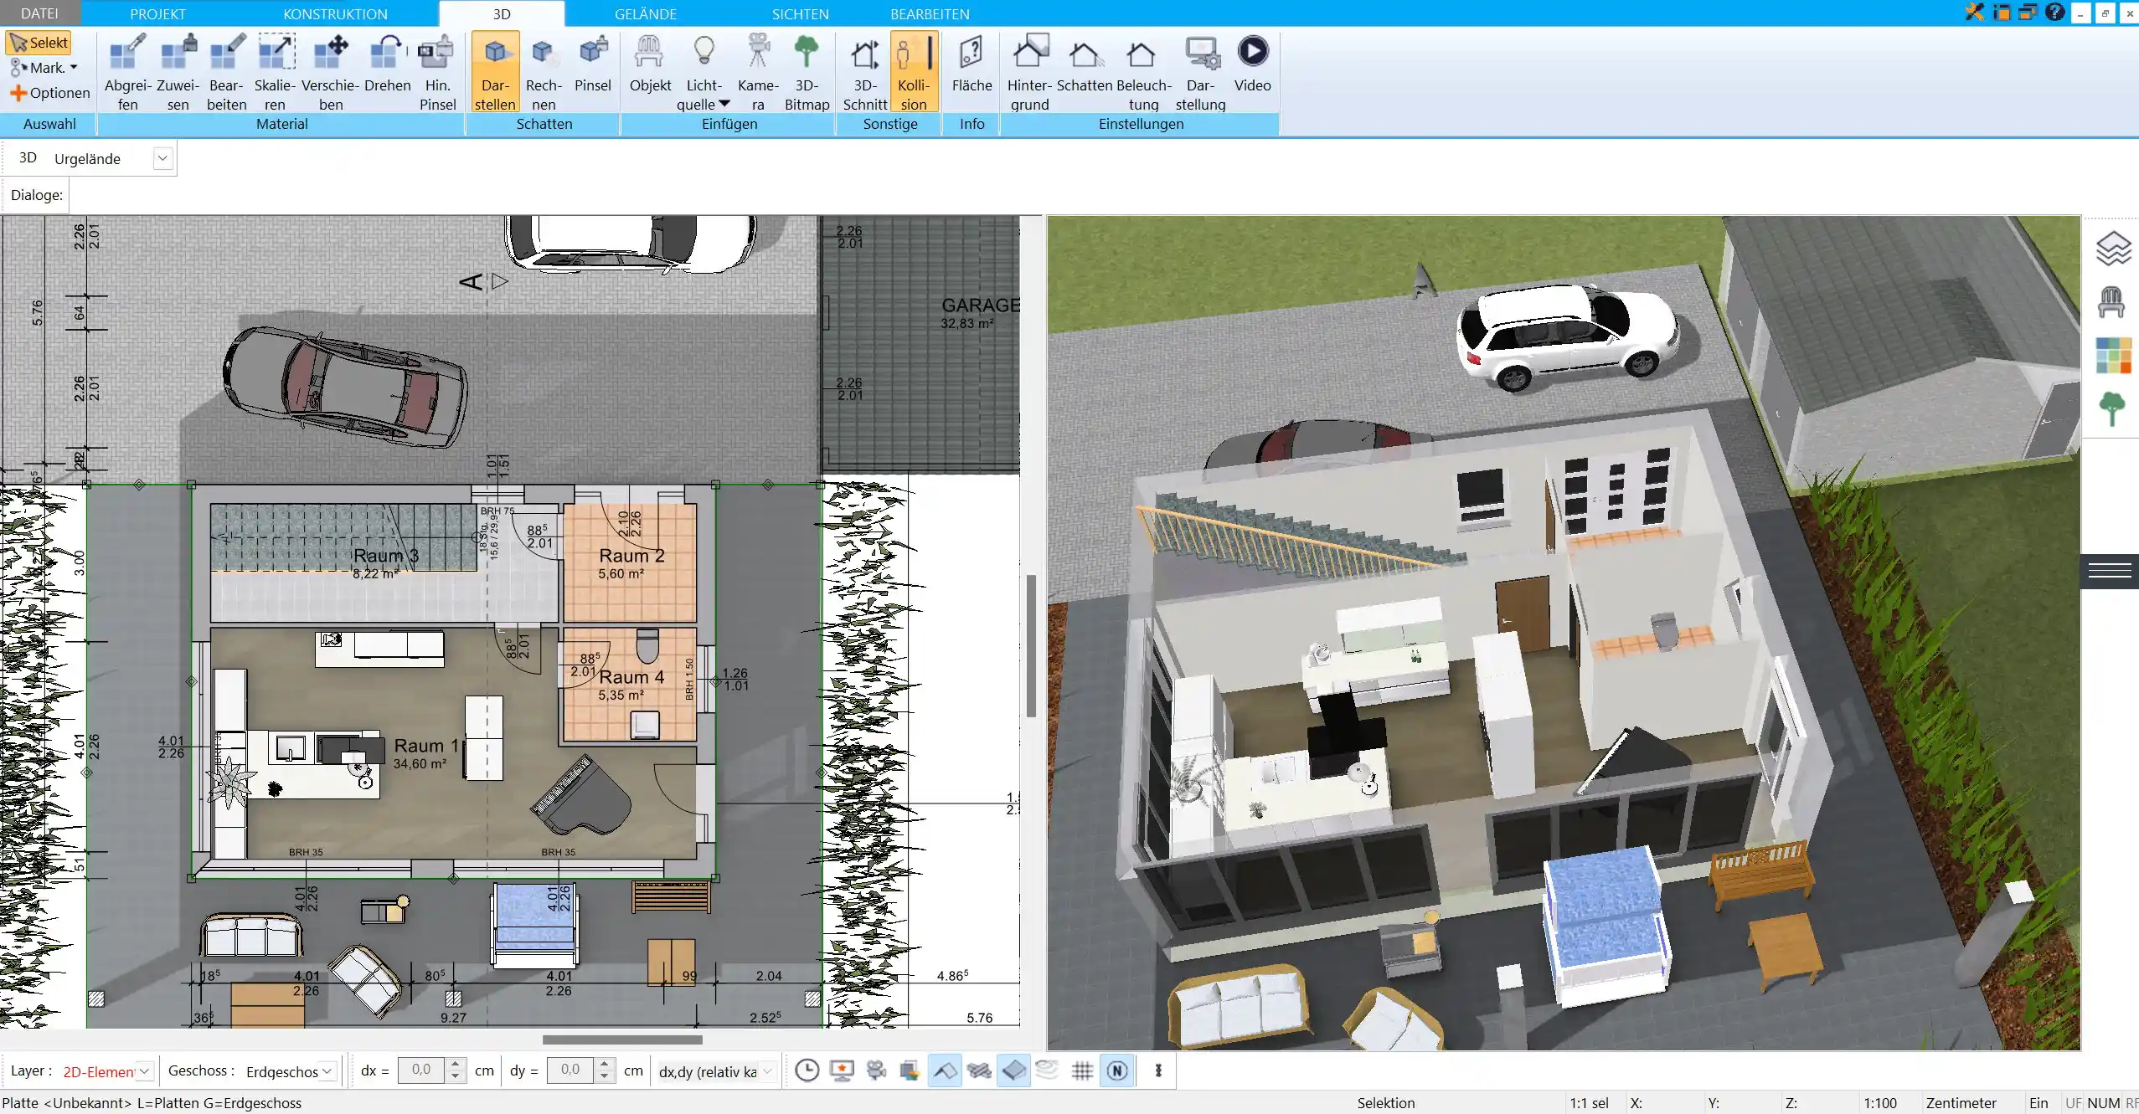Click the help question mark icon
Viewport: 2139px width, 1114px height.
[x=2054, y=13]
